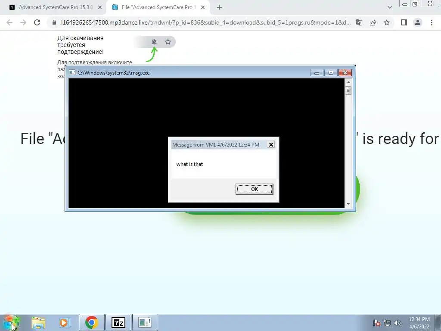This screenshot has width=441, height=331.
Task: Expand the tab search dropdown
Action: [389, 8]
